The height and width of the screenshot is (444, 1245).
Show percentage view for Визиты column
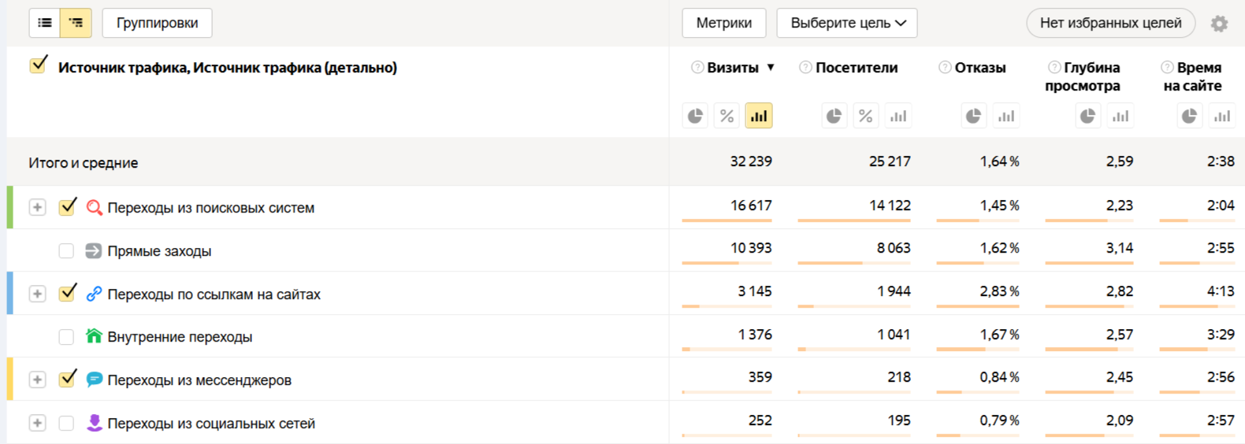[727, 117]
